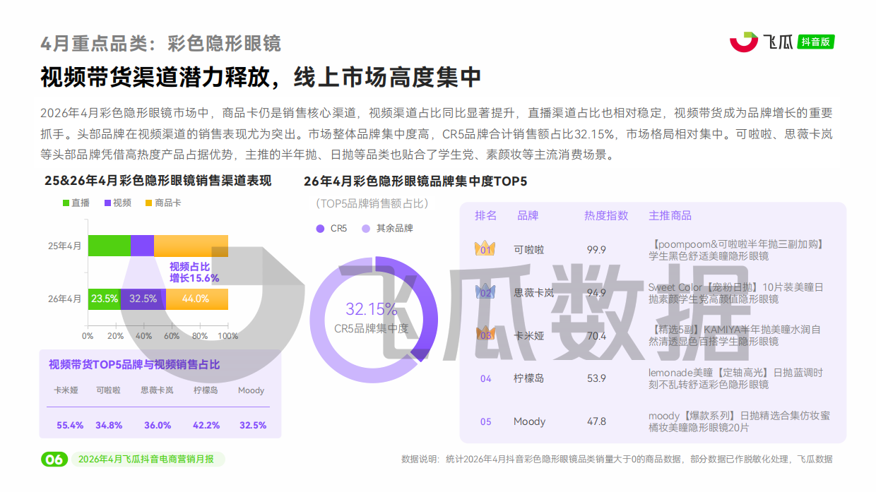Click the CR5 legend dot
Viewport: 876px width, 492px height.
[320, 229]
